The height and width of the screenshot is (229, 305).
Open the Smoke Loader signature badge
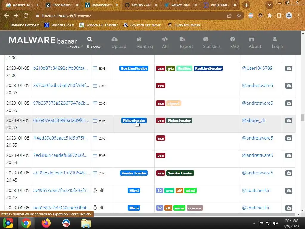(x=134, y=173)
